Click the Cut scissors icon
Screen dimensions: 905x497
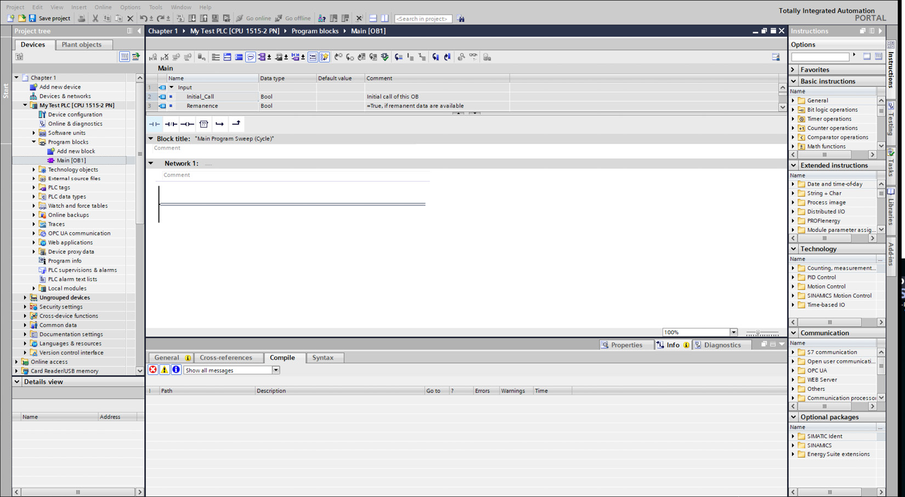pyautogui.click(x=95, y=19)
